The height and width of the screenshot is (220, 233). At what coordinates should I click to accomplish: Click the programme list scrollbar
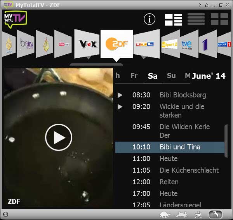coord(226,141)
